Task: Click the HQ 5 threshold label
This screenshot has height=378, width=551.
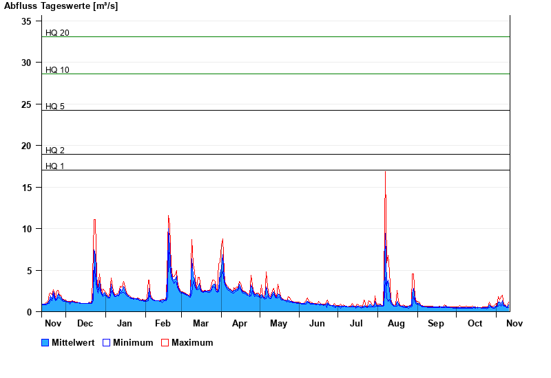Action: (x=55, y=106)
